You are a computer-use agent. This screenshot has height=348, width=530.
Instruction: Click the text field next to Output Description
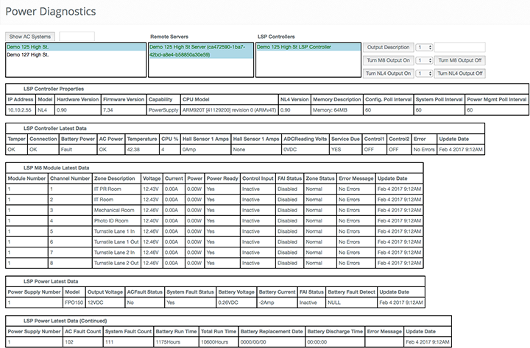[459, 47]
